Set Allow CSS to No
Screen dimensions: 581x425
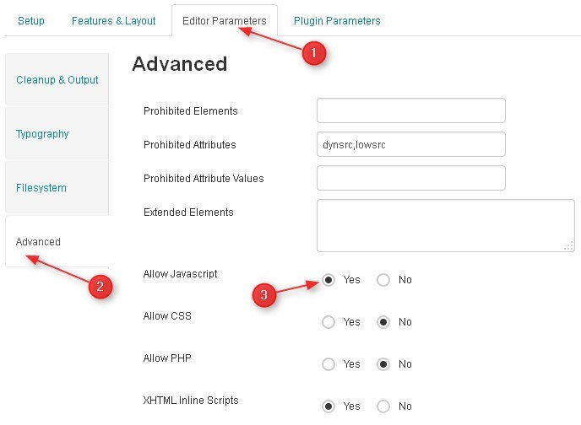(383, 322)
